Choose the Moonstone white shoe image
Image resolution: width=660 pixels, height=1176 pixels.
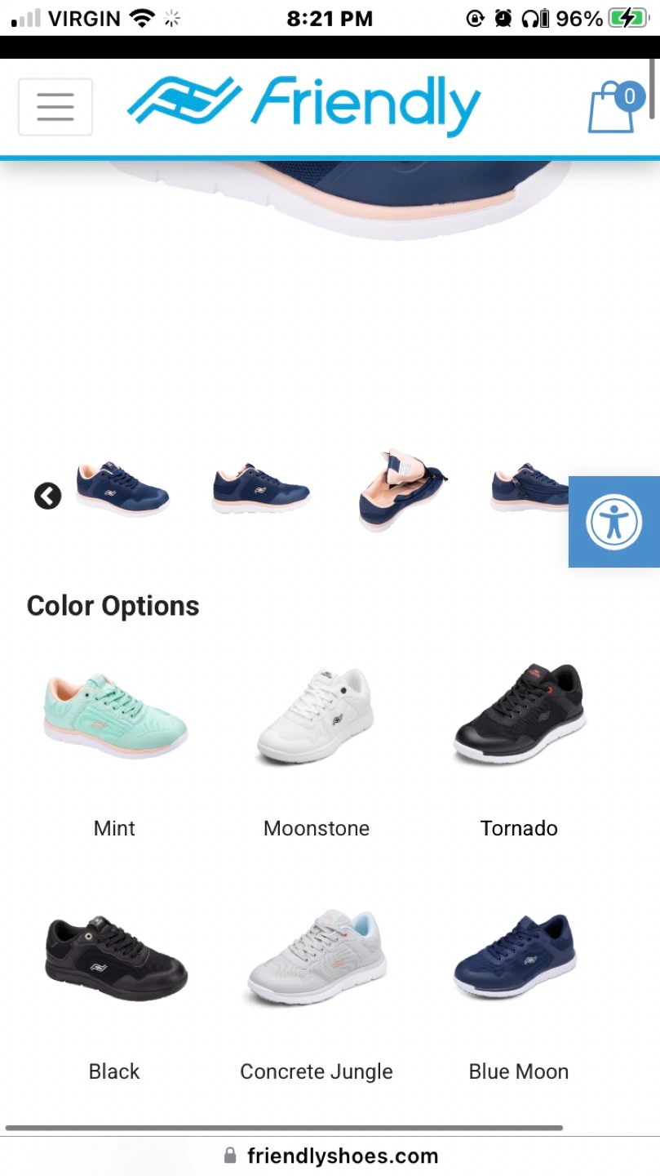click(x=316, y=716)
